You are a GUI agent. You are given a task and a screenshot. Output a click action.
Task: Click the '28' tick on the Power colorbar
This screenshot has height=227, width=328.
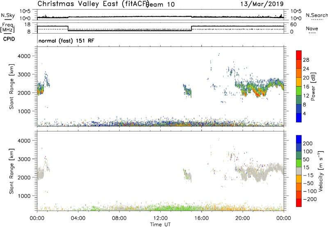(x=306, y=60)
